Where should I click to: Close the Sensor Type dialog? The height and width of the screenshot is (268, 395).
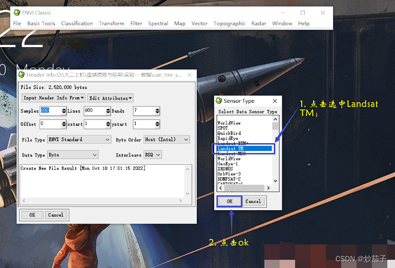tap(275, 101)
